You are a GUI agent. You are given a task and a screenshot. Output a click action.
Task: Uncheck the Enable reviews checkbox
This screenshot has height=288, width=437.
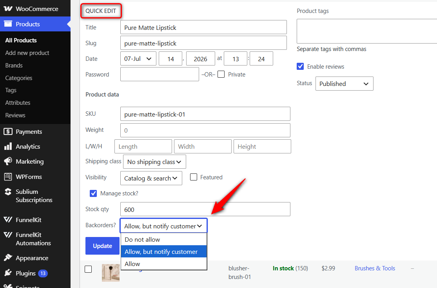[x=300, y=66]
